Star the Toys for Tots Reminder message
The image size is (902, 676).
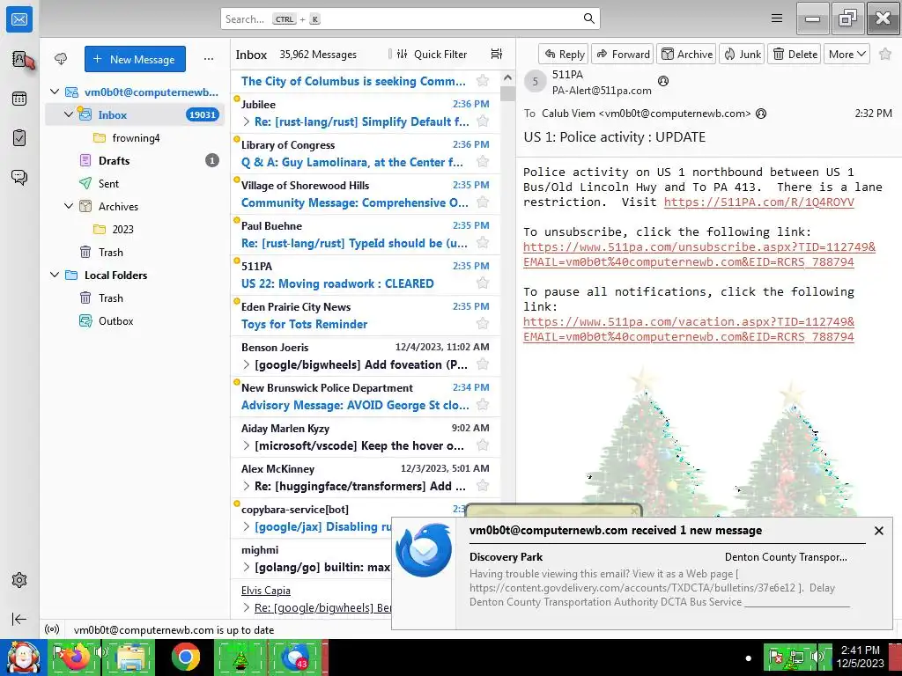pos(483,324)
